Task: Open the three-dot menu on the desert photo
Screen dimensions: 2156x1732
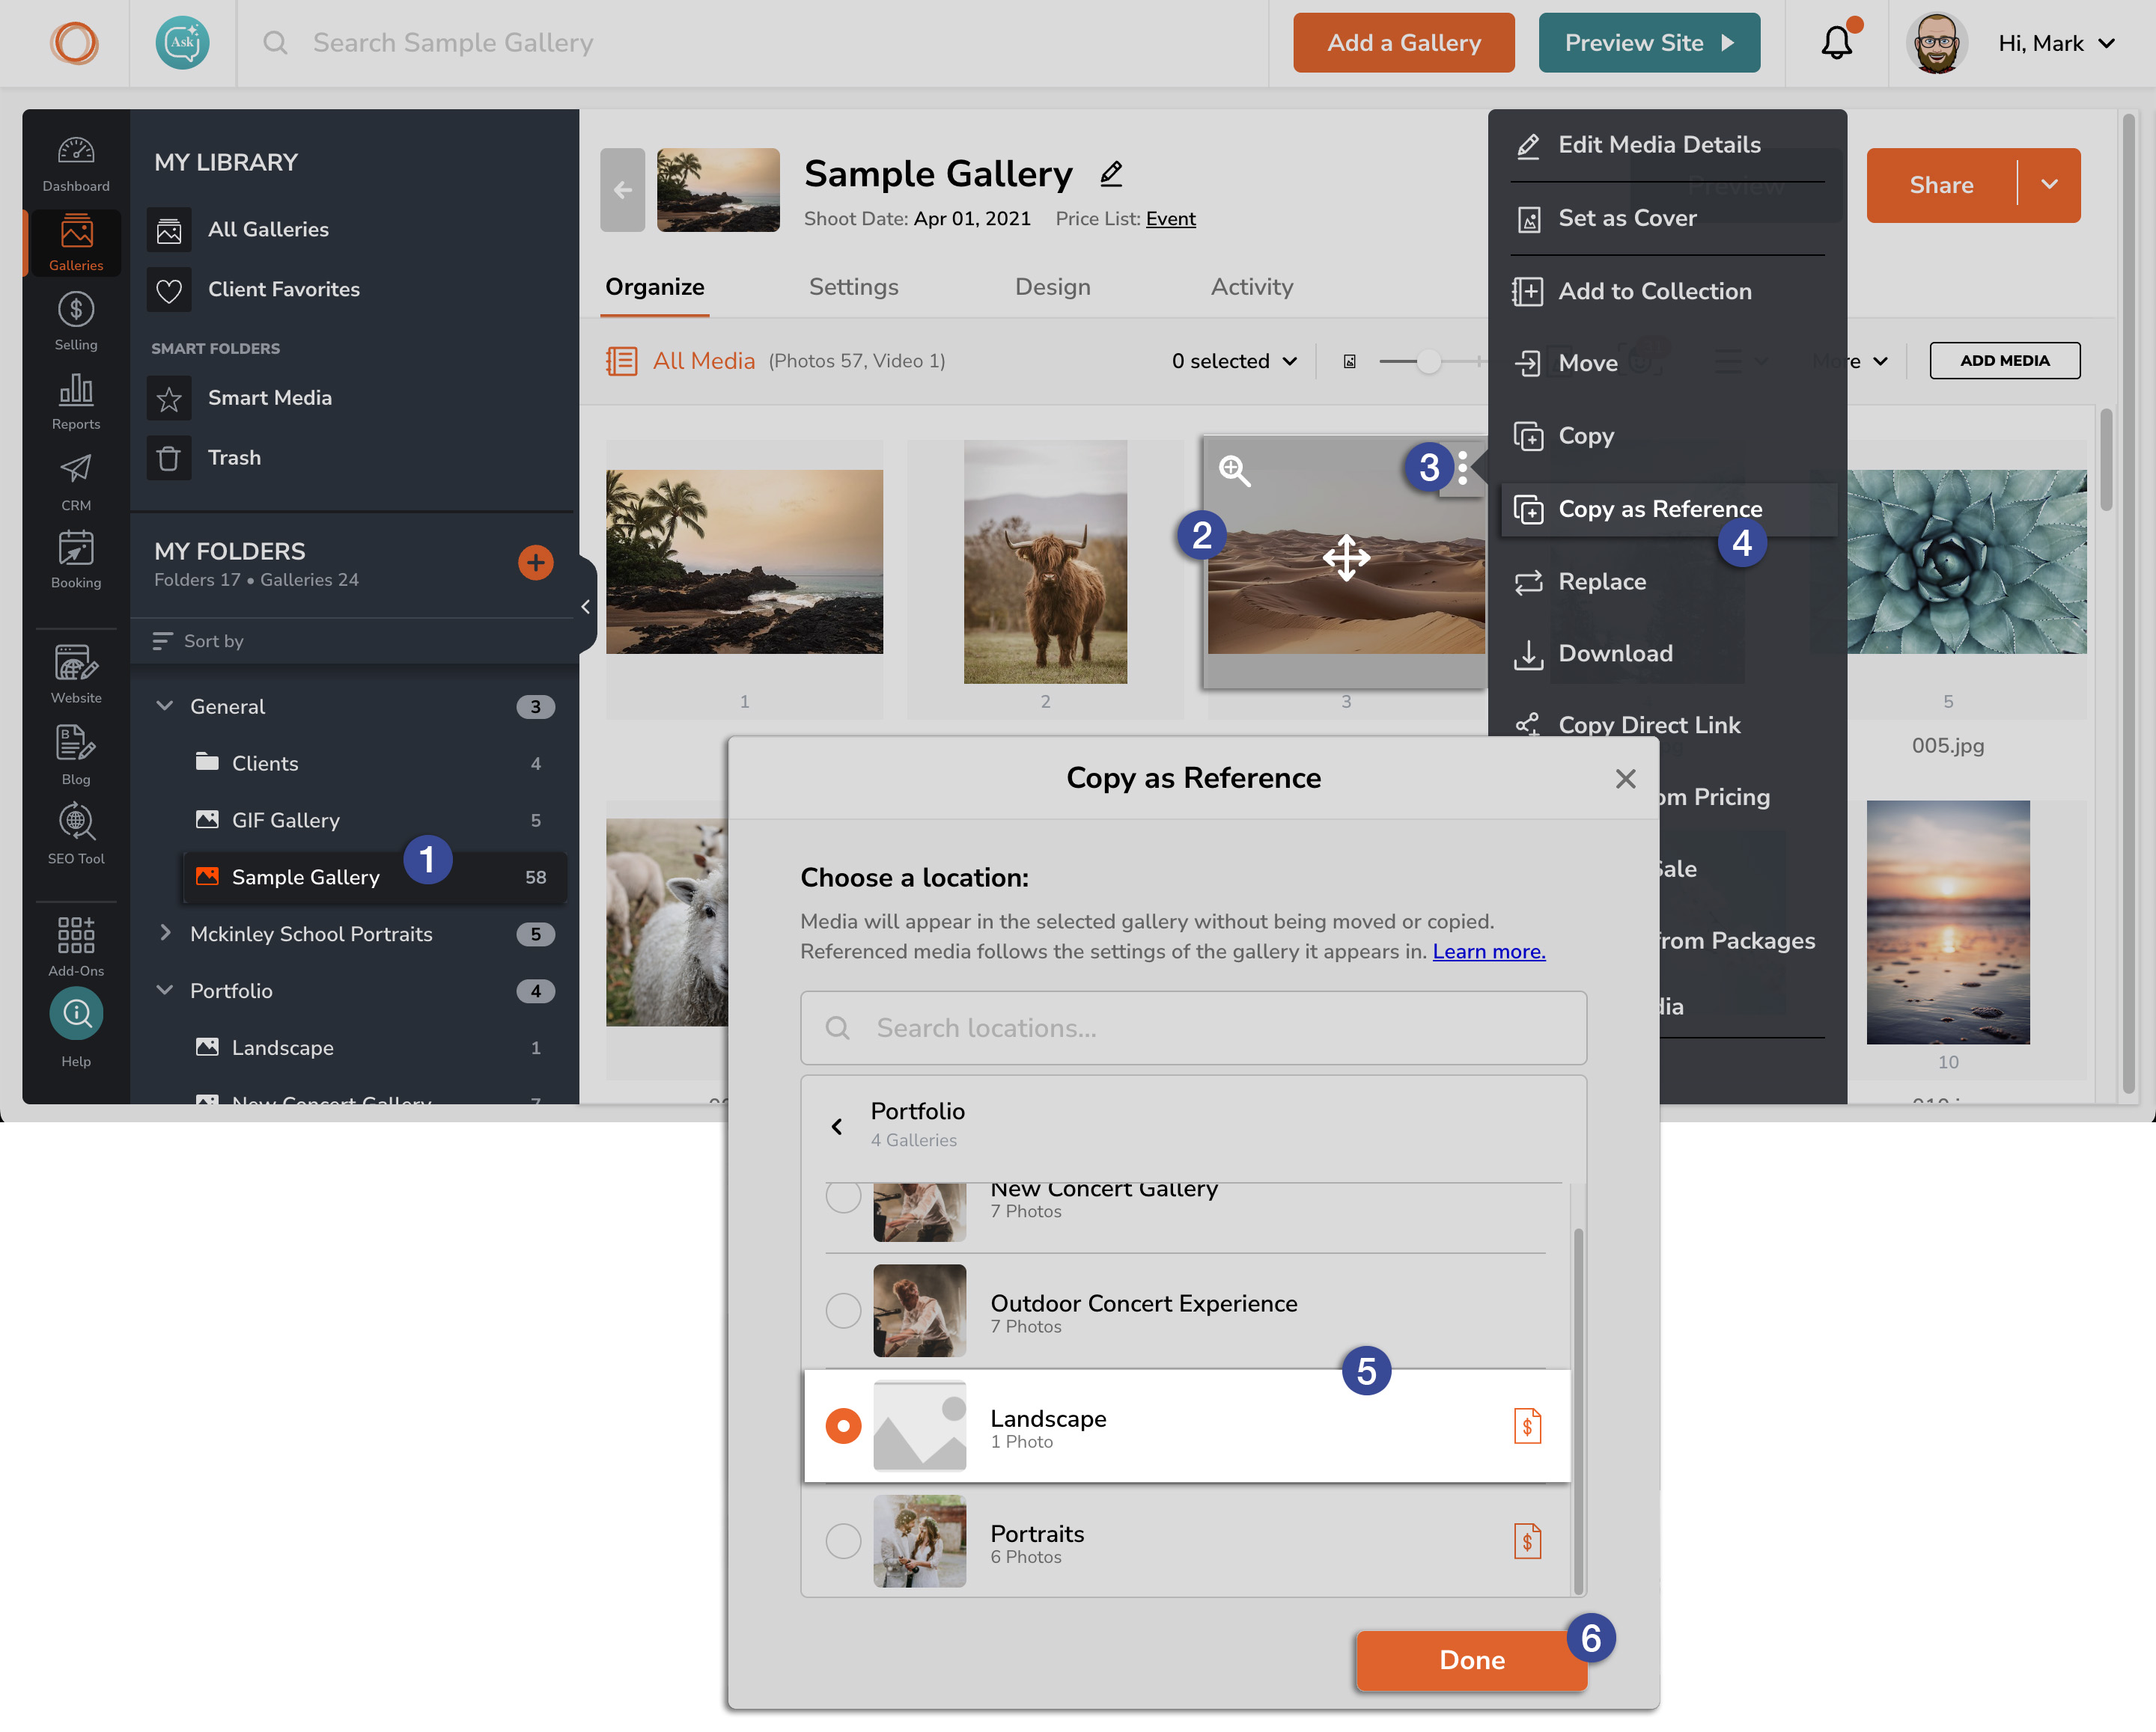Action: tap(1463, 468)
